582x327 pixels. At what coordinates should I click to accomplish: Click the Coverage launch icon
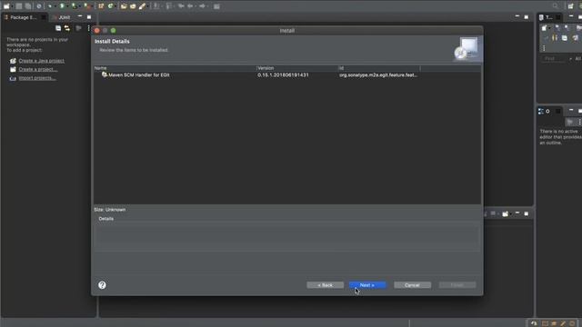click(x=75, y=6)
